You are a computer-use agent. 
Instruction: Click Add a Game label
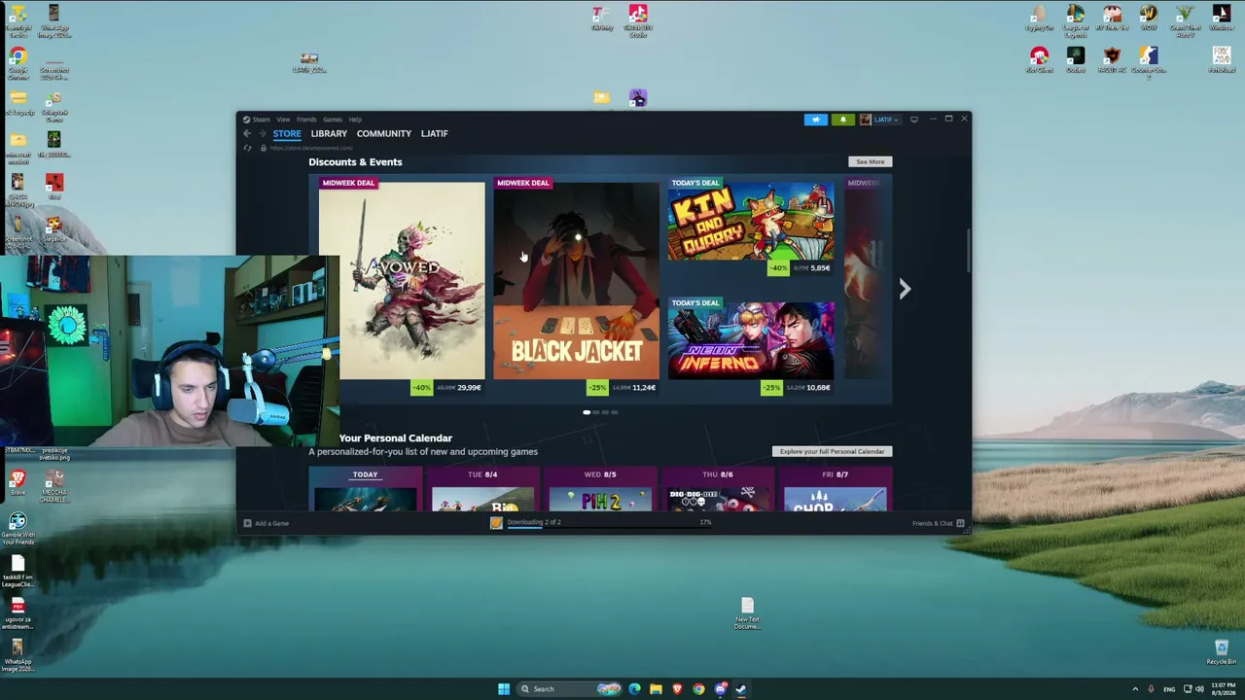pos(271,523)
